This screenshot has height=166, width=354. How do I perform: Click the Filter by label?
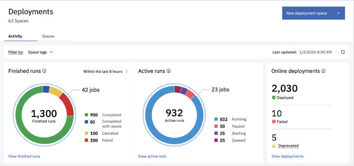click(x=16, y=52)
